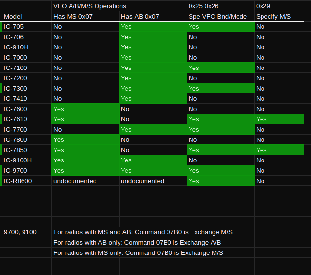Select the '0x25 0x26' header cell

tap(220, 6)
